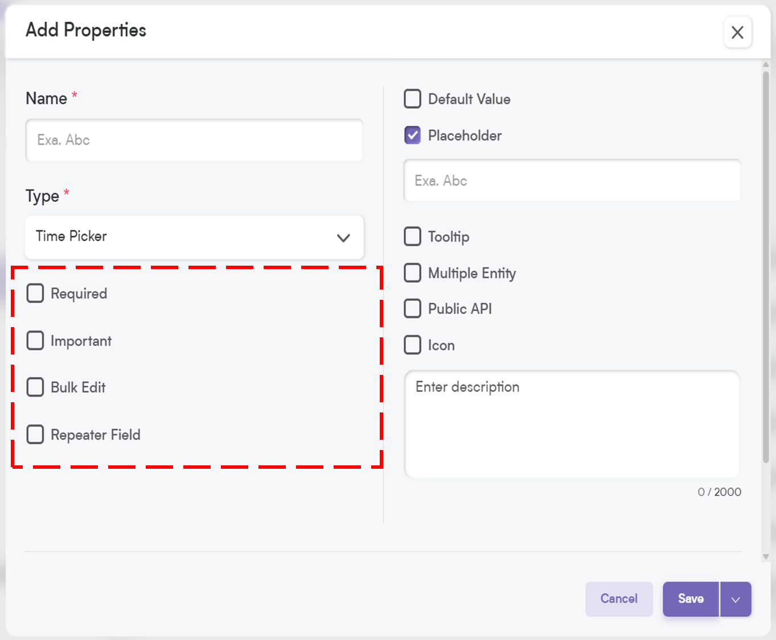This screenshot has width=776, height=640.
Task: Click the vertical scrollbar thumb
Action: [766, 267]
